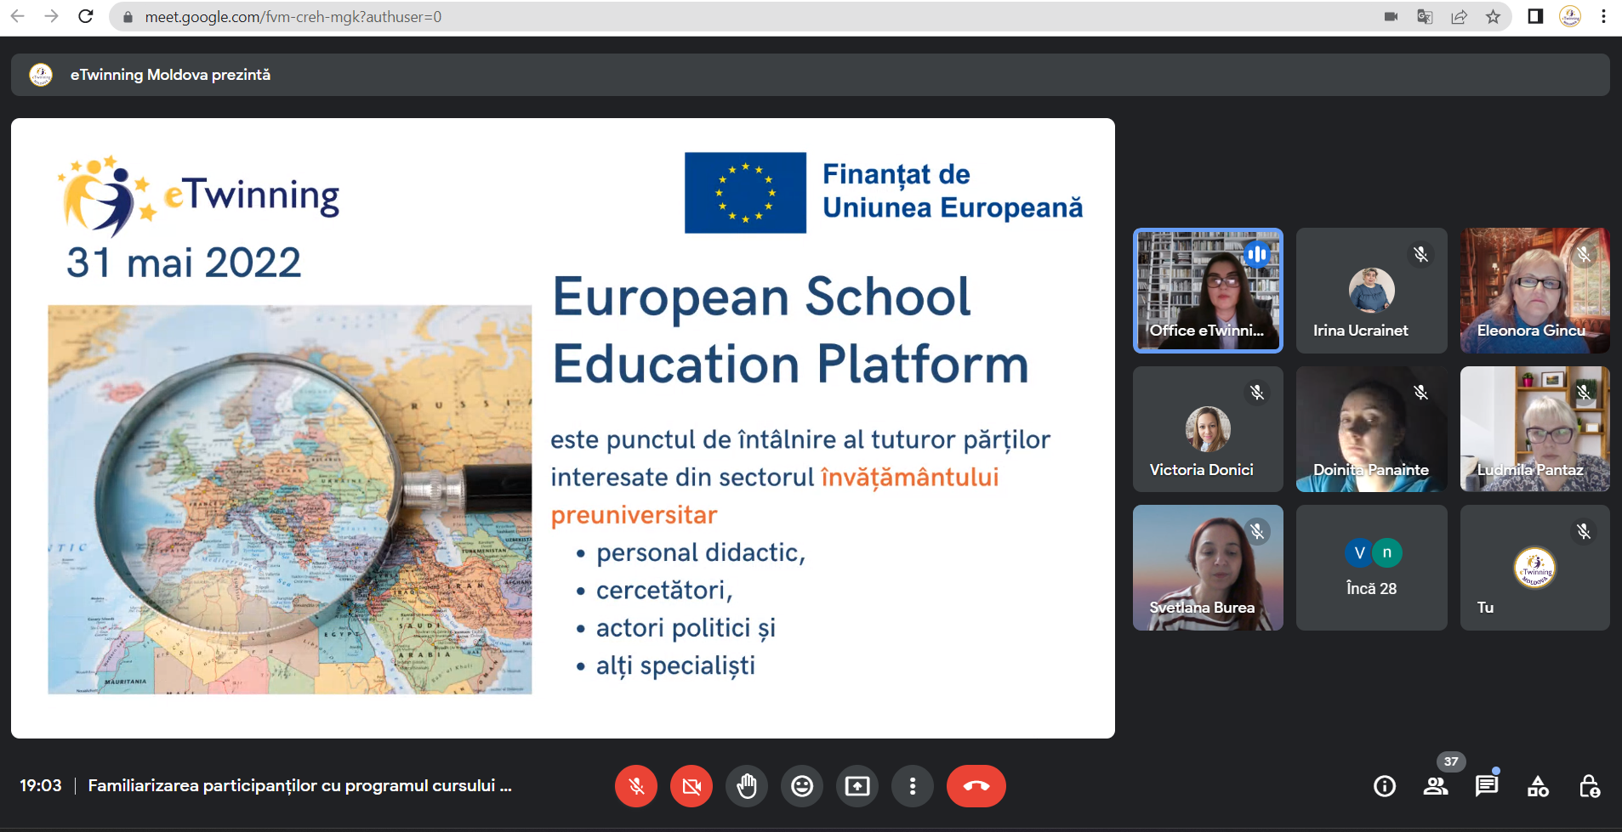Open more options in call controls

pyautogui.click(x=913, y=786)
